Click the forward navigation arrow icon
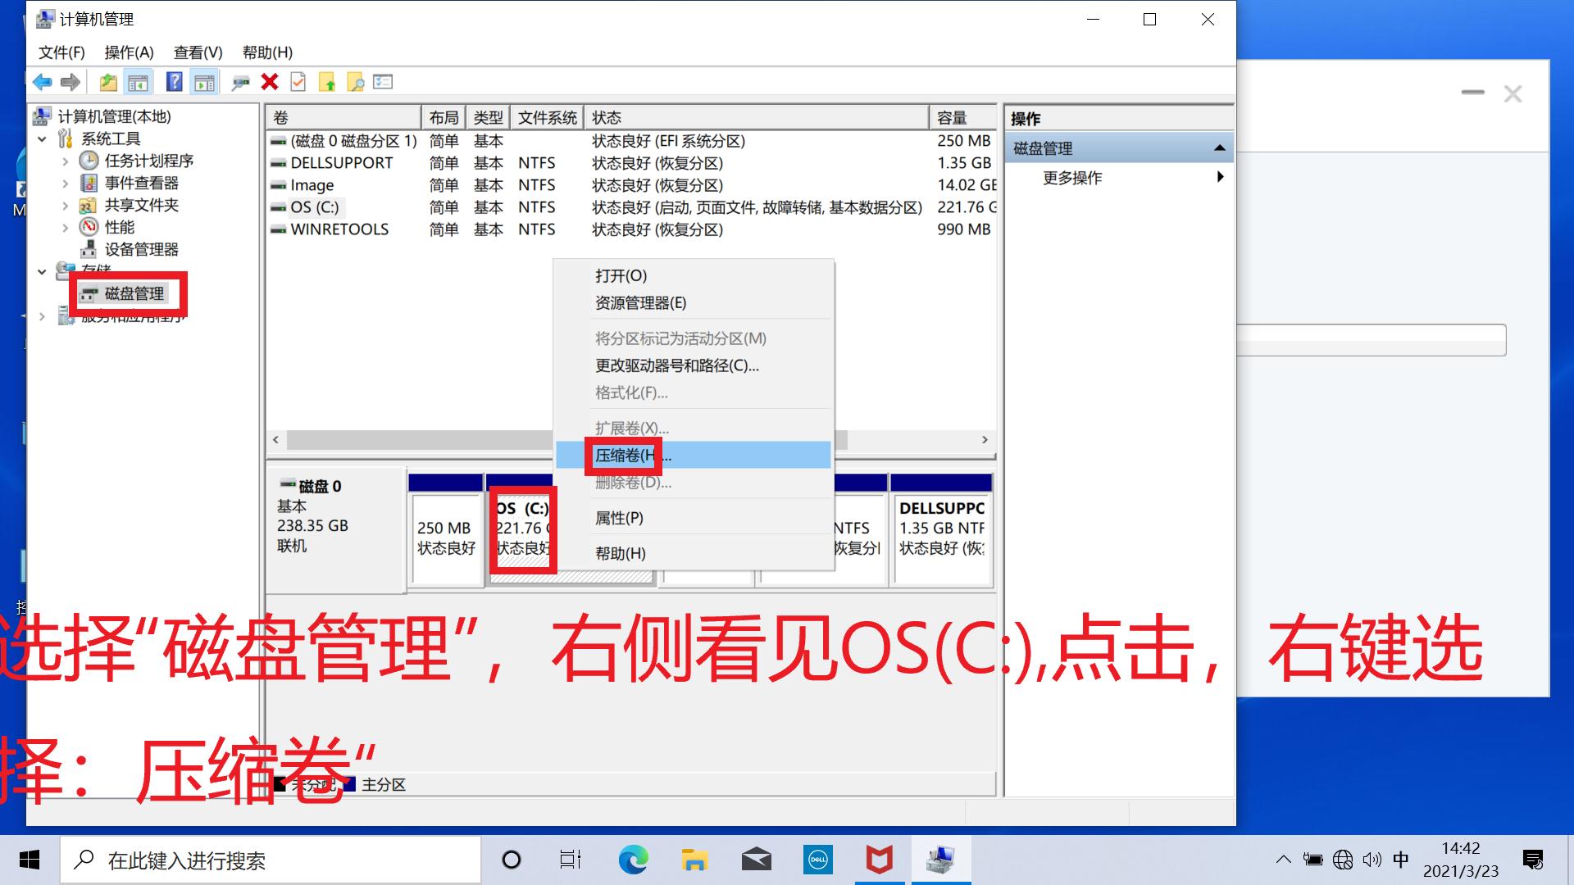This screenshot has height=885, width=1574. point(71,81)
